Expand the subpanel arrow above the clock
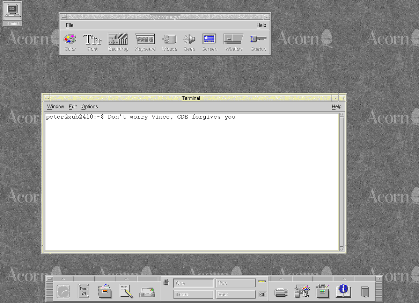Screen dimensions: 419x303 (x=63, y=279)
